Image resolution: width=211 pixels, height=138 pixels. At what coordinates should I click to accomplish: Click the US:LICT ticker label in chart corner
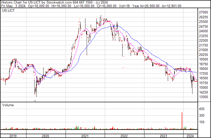[x=8, y=11]
